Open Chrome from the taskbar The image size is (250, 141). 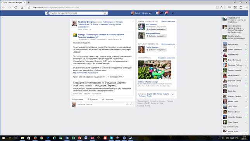pos(41,138)
